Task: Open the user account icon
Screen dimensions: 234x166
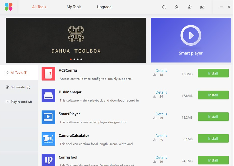Action: 177,7
